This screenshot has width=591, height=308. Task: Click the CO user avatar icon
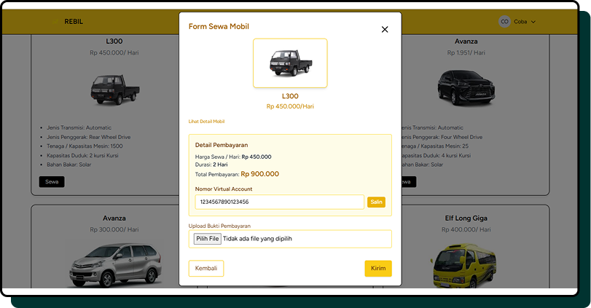(x=504, y=21)
